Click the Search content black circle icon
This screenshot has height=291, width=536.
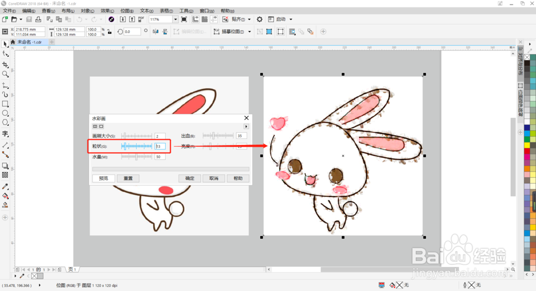pos(111,19)
